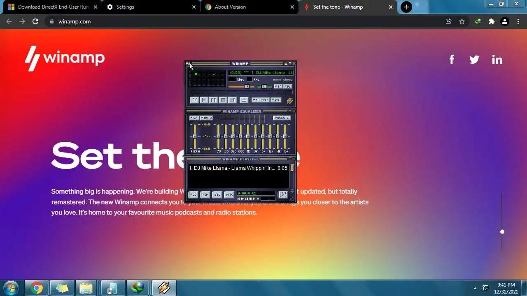Select the Set the tone - Winamp tab
Screen dimensions: 527x296
(348, 7)
